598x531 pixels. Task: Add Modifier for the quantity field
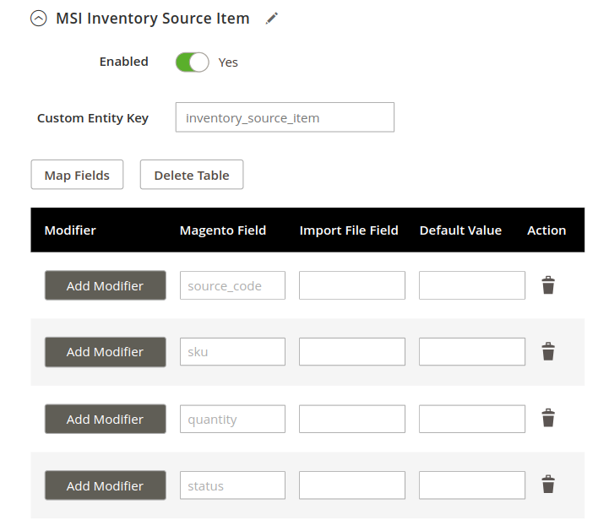pyautogui.click(x=106, y=419)
